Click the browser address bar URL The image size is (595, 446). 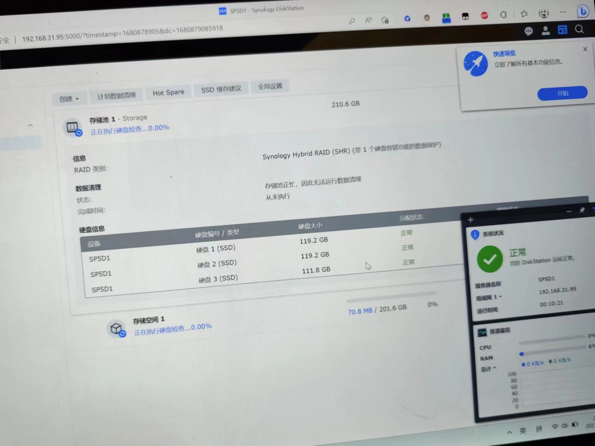point(122,33)
